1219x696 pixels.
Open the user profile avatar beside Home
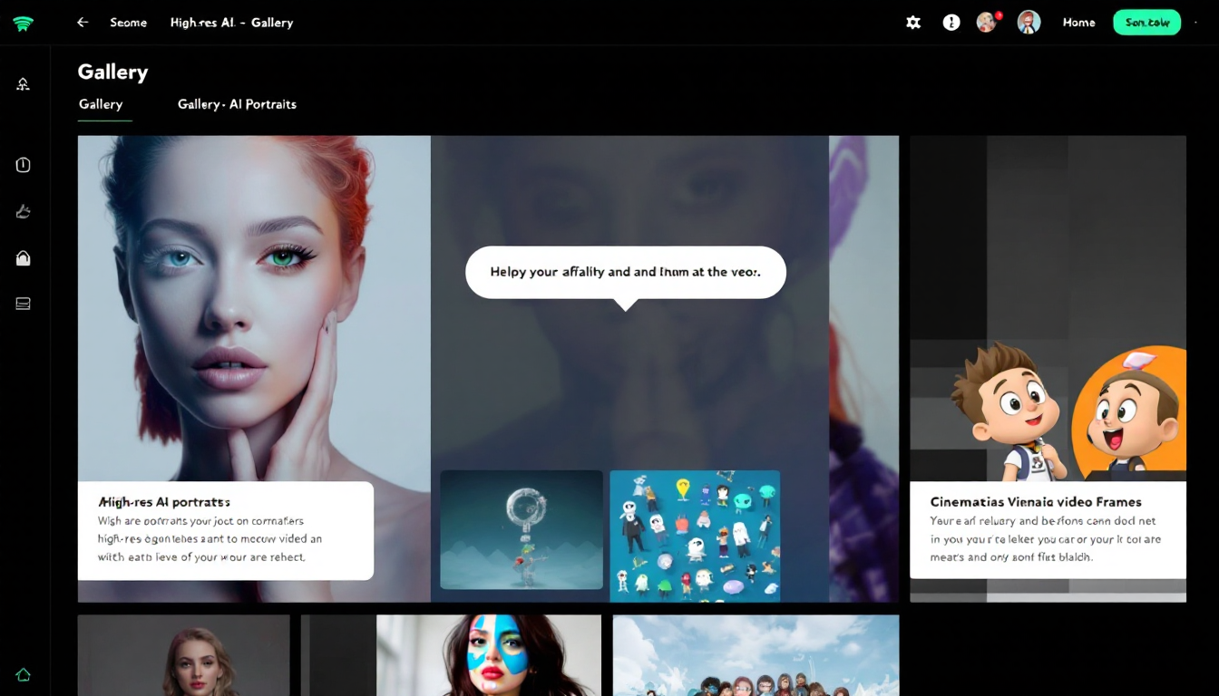1029,23
